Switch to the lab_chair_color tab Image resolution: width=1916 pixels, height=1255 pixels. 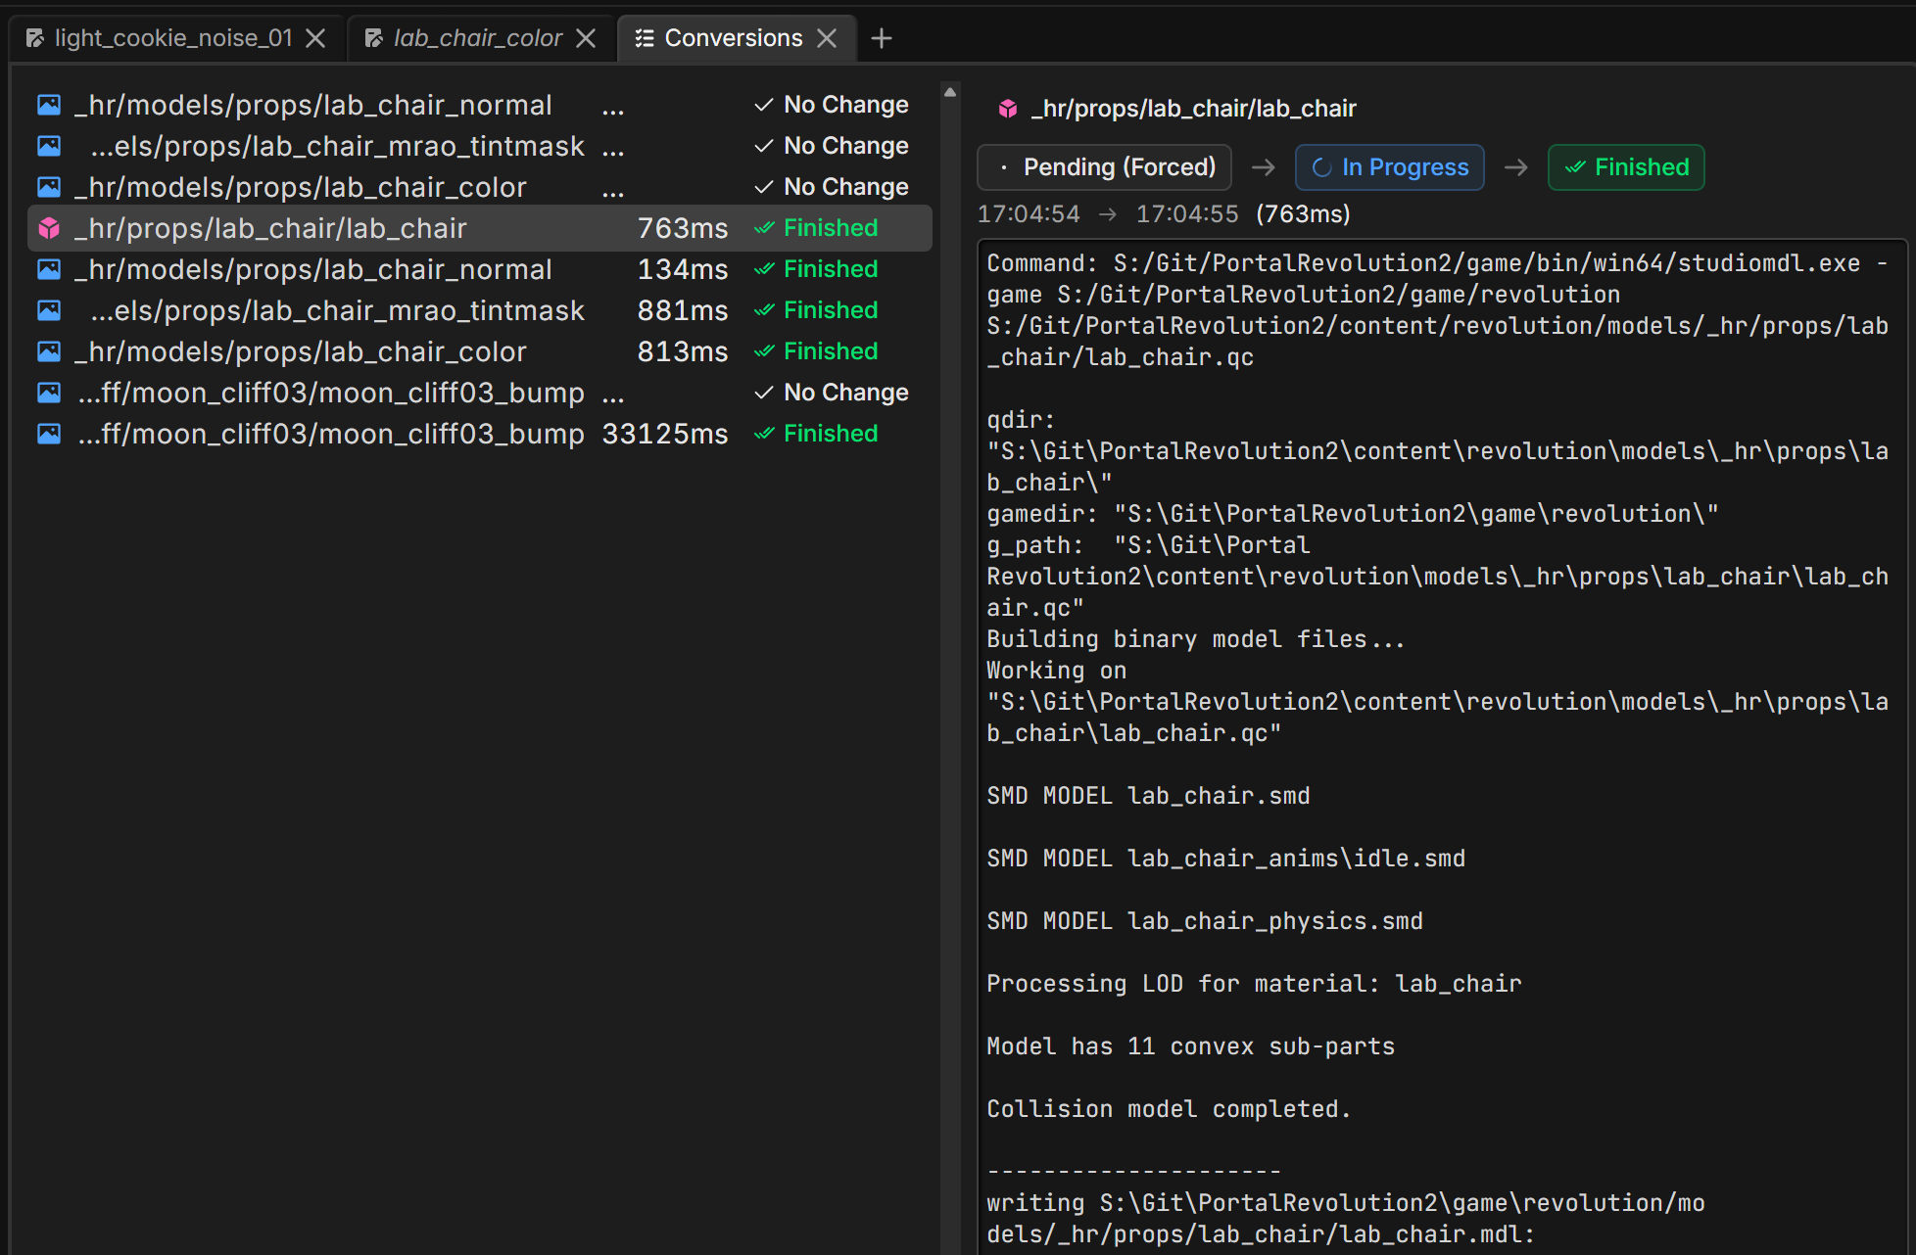coord(478,38)
